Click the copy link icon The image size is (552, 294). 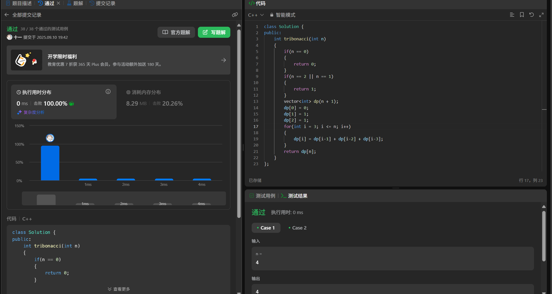(235, 15)
